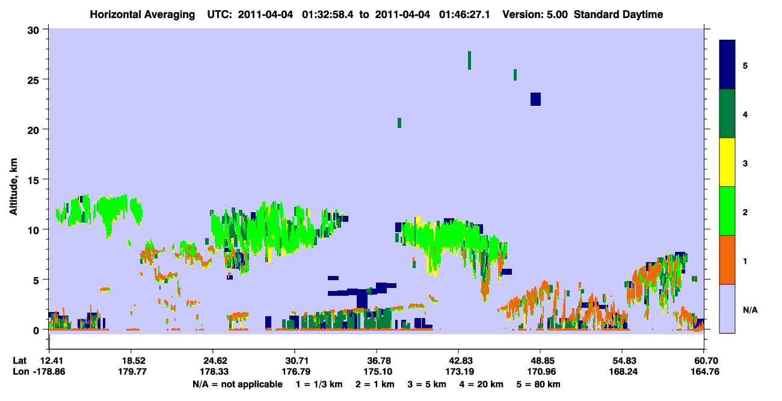Click the dark blue square feature near 23 km altitude
The height and width of the screenshot is (401, 782).
tap(535, 99)
